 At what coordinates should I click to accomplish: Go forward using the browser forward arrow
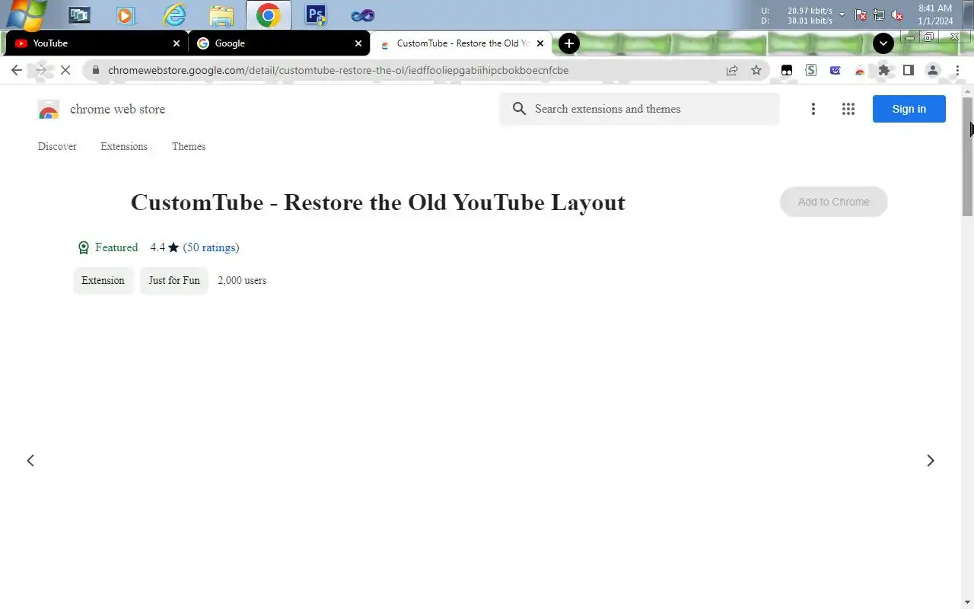(41, 70)
